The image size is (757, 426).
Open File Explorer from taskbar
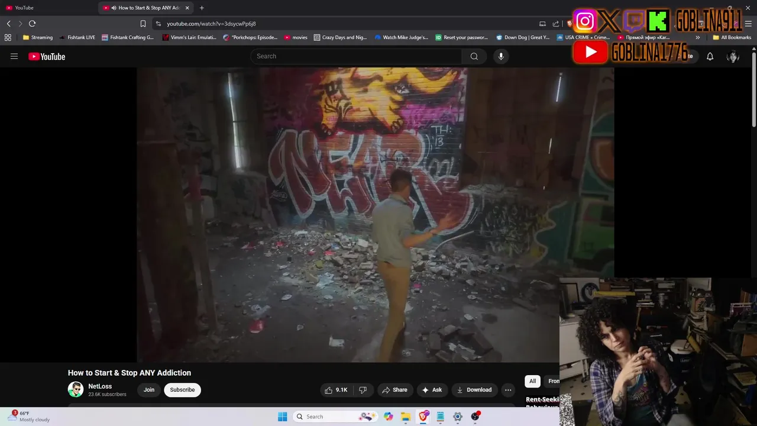pos(406,417)
